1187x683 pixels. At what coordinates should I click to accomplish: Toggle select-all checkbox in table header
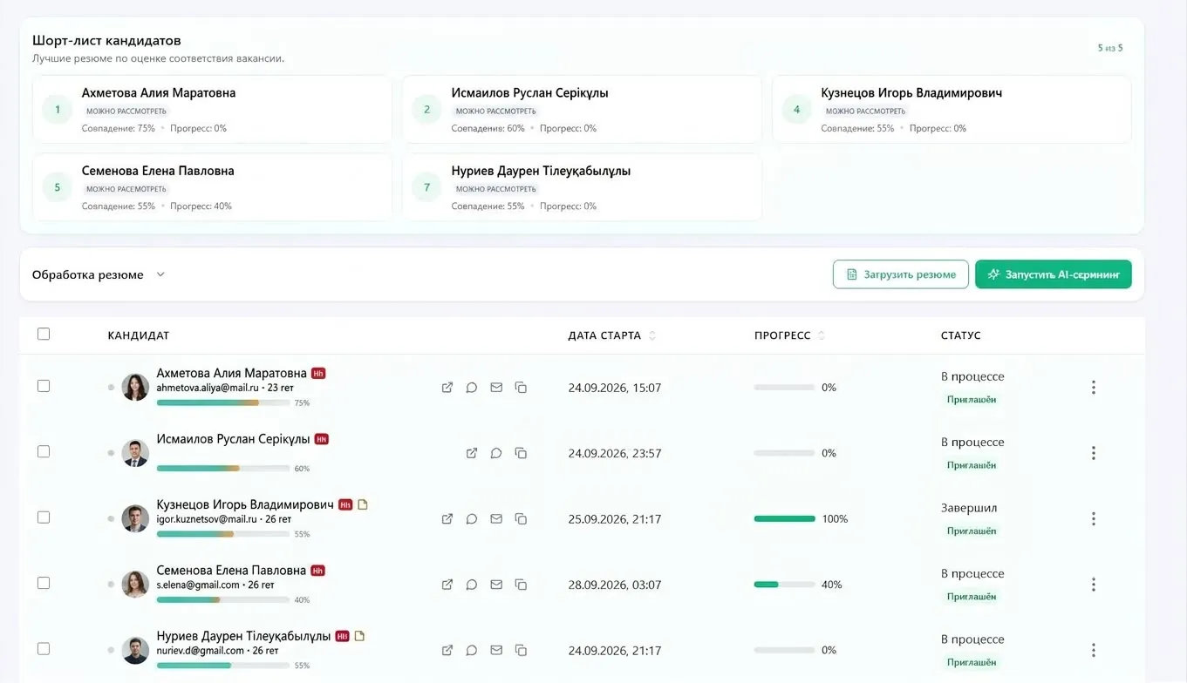[44, 334]
